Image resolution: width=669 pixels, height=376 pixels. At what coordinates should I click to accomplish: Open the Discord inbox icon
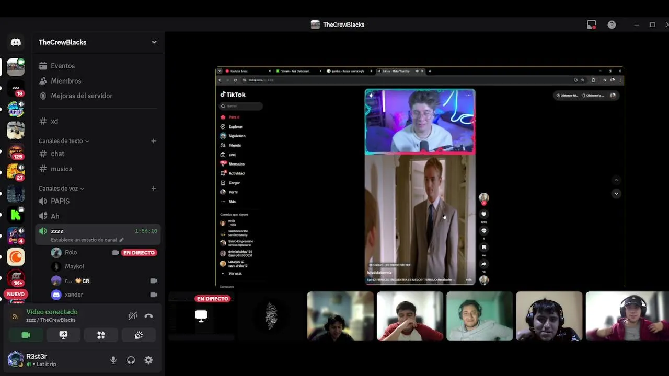592,25
